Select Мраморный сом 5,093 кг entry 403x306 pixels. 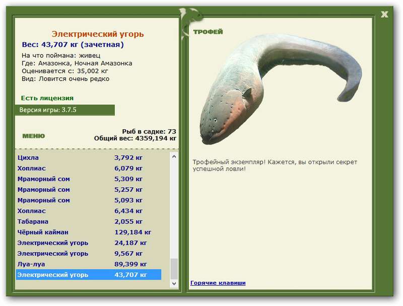click(89, 200)
